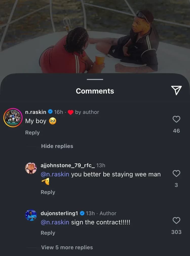This screenshot has height=256, width=190.
Task: Tap the share paper-plane icon
Action: 176,90
